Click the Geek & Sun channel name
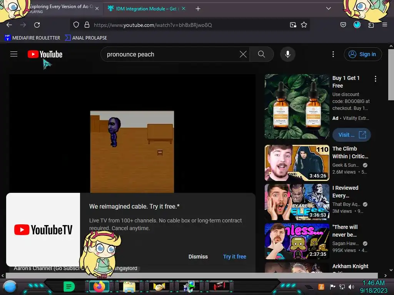 pyautogui.click(x=346, y=165)
